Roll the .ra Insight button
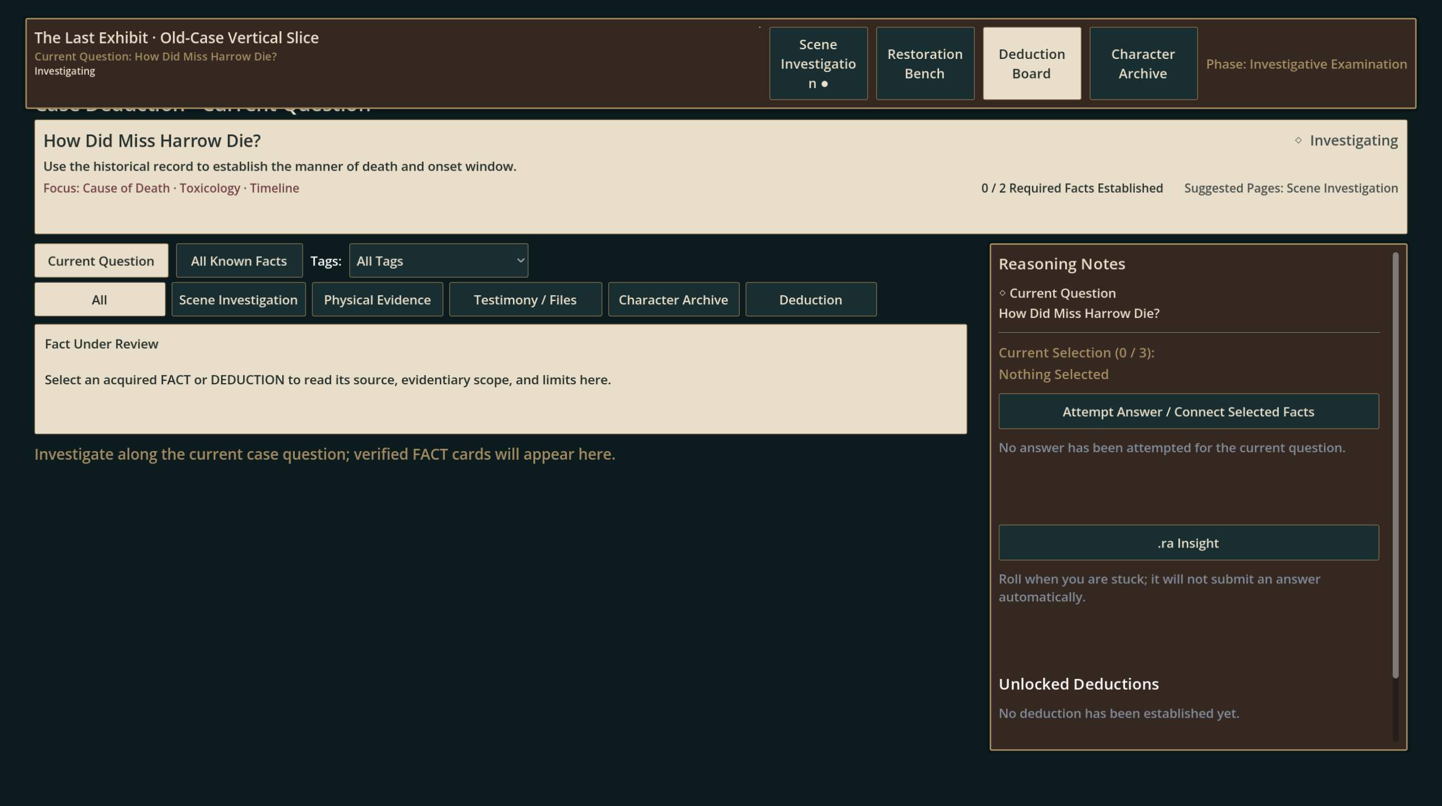This screenshot has height=806, width=1442. click(x=1188, y=543)
